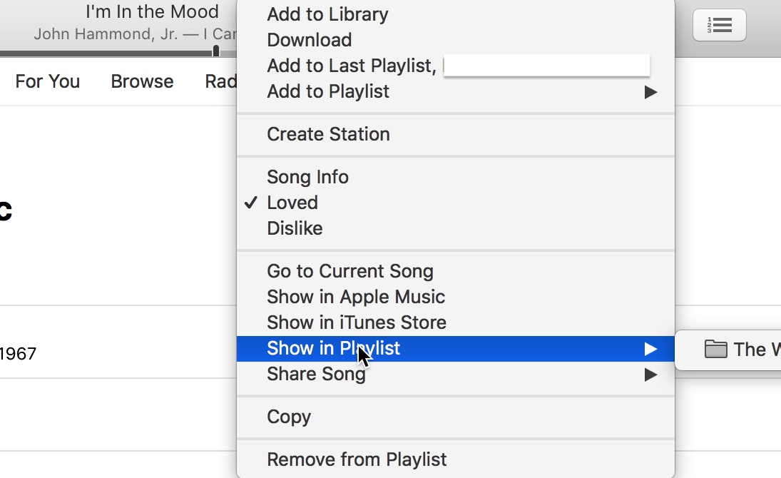Select Download from the context menu

pyautogui.click(x=309, y=40)
